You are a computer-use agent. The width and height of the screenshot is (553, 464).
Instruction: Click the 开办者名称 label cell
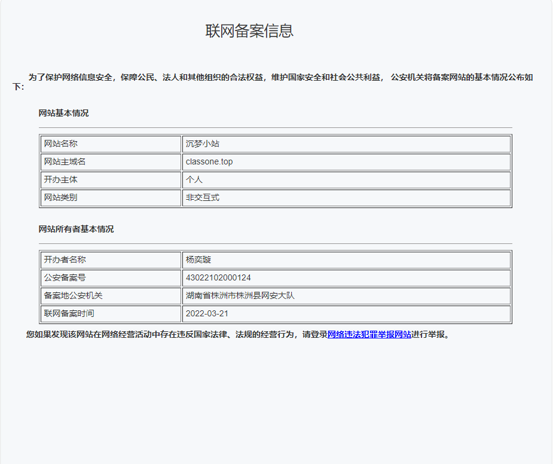(x=111, y=260)
